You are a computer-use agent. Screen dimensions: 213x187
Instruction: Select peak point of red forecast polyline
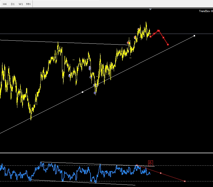158,31
